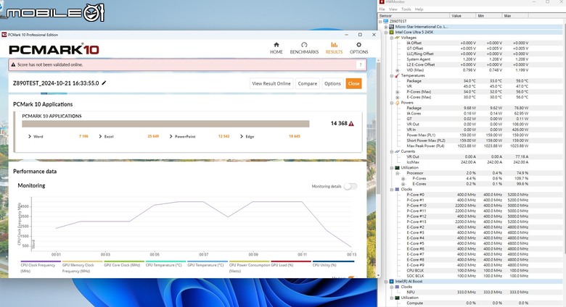The image size is (566, 307).
Task: Select the Package temperature row
Action: [467, 81]
